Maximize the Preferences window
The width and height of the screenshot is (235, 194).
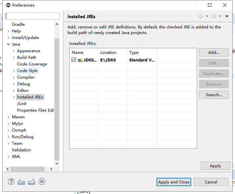click(210, 5)
